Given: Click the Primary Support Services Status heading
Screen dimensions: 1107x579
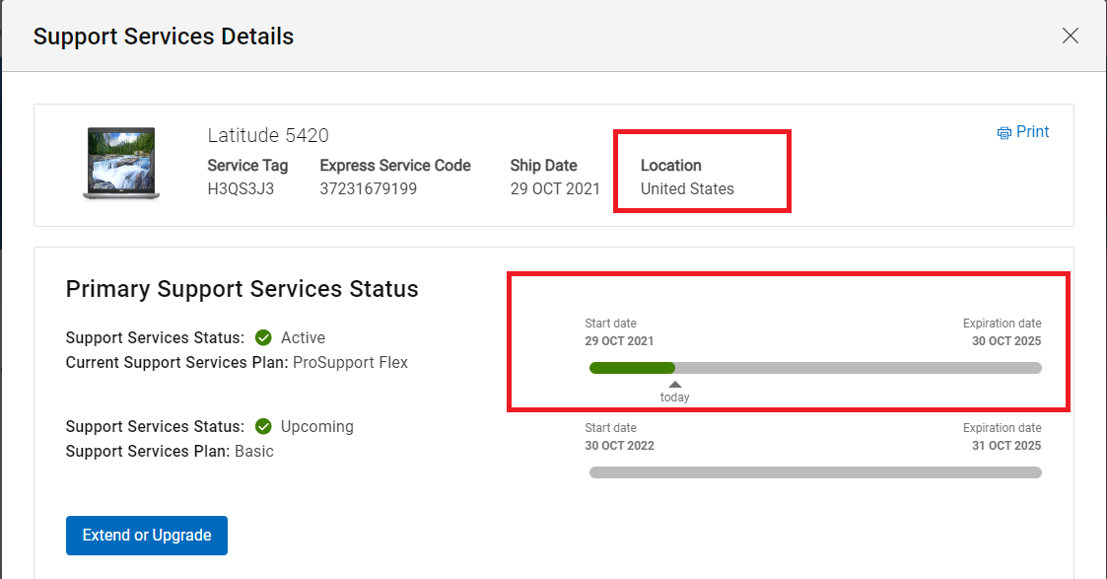Looking at the screenshot, I should 242,289.
